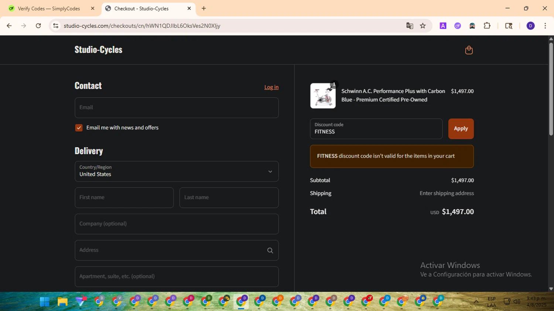Image resolution: width=554 pixels, height=311 pixels.
Task: Click the Total amount $1,497.00
Action: click(x=458, y=212)
